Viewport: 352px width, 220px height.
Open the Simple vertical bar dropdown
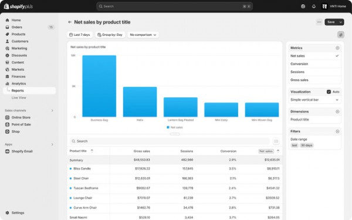pos(314,100)
